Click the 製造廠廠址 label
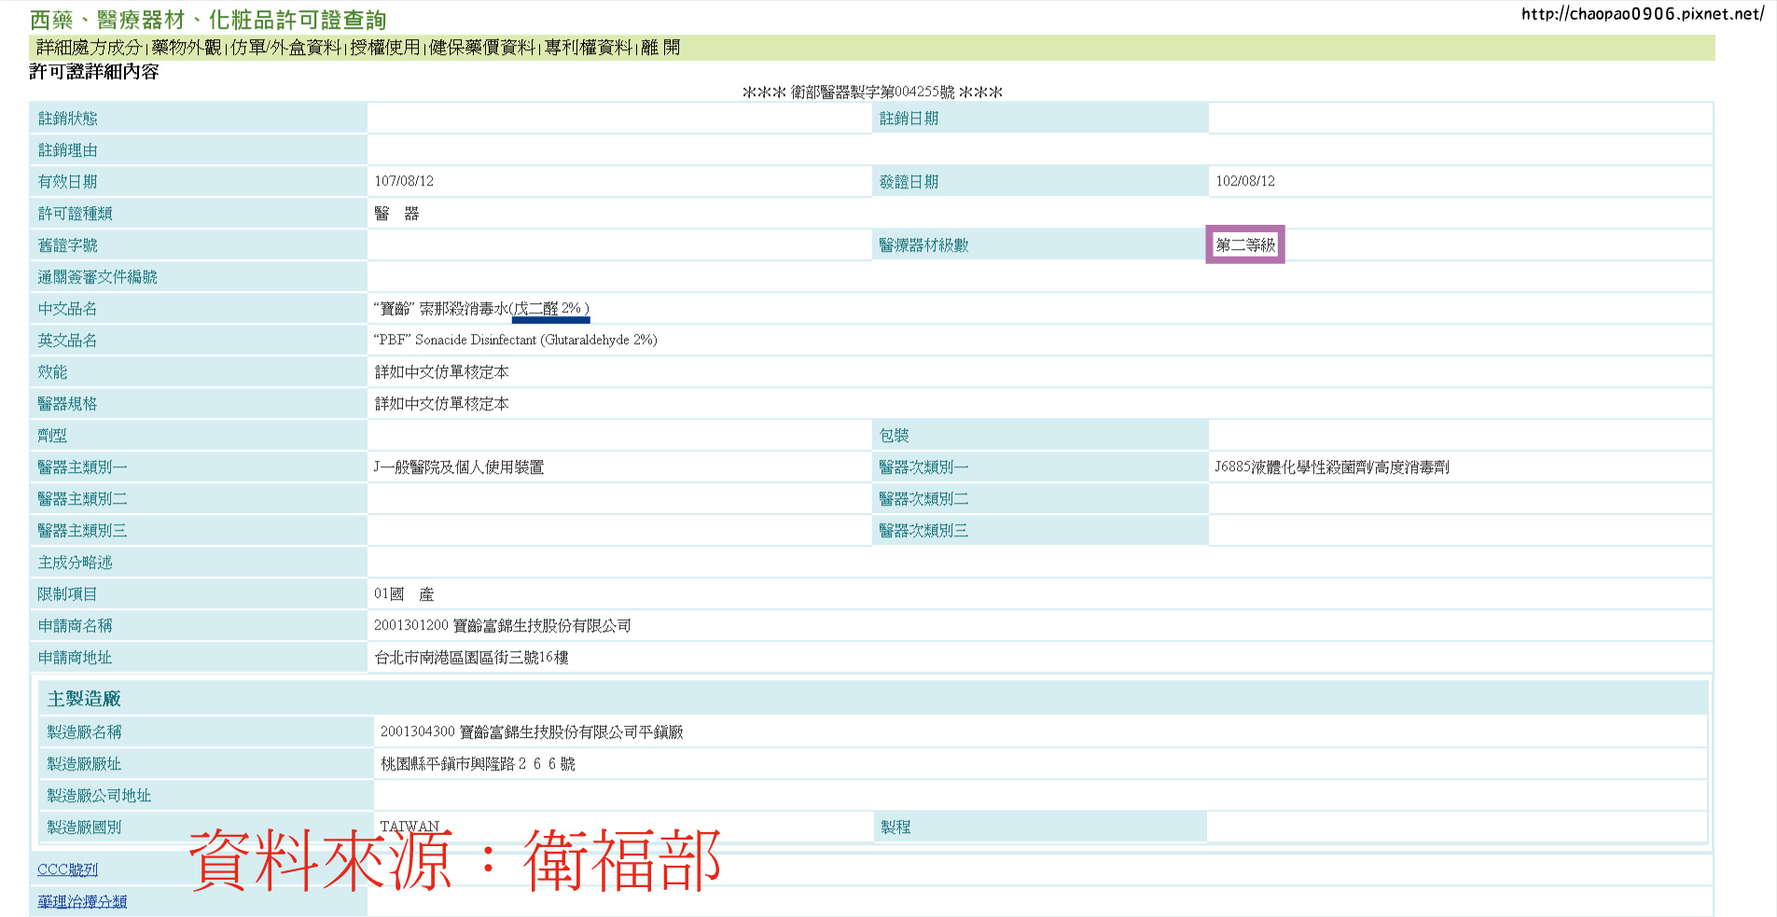Image resolution: width=1777 pixels, height=917 pixels. pyautogui.click(x=85, y=764)
